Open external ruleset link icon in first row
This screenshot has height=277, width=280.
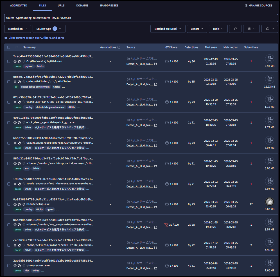[x=155, y=64]
